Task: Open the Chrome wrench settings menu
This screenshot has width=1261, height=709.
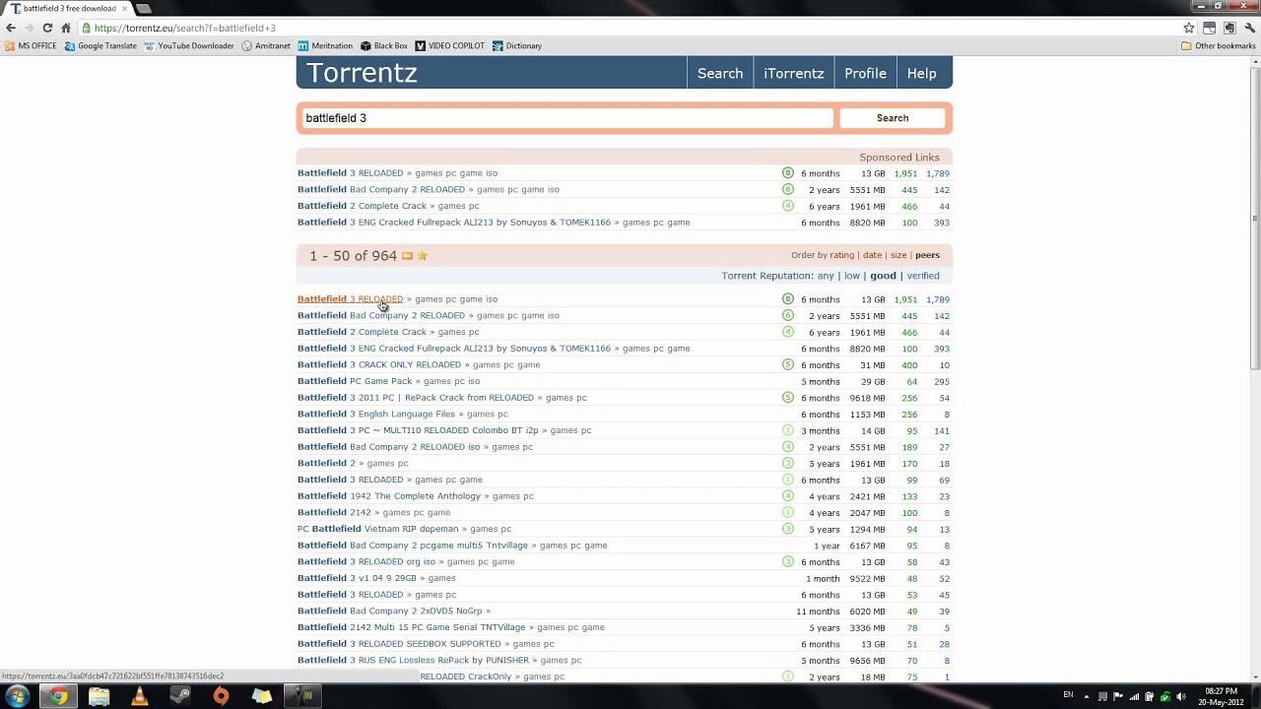Action: tap(1249, 28)
